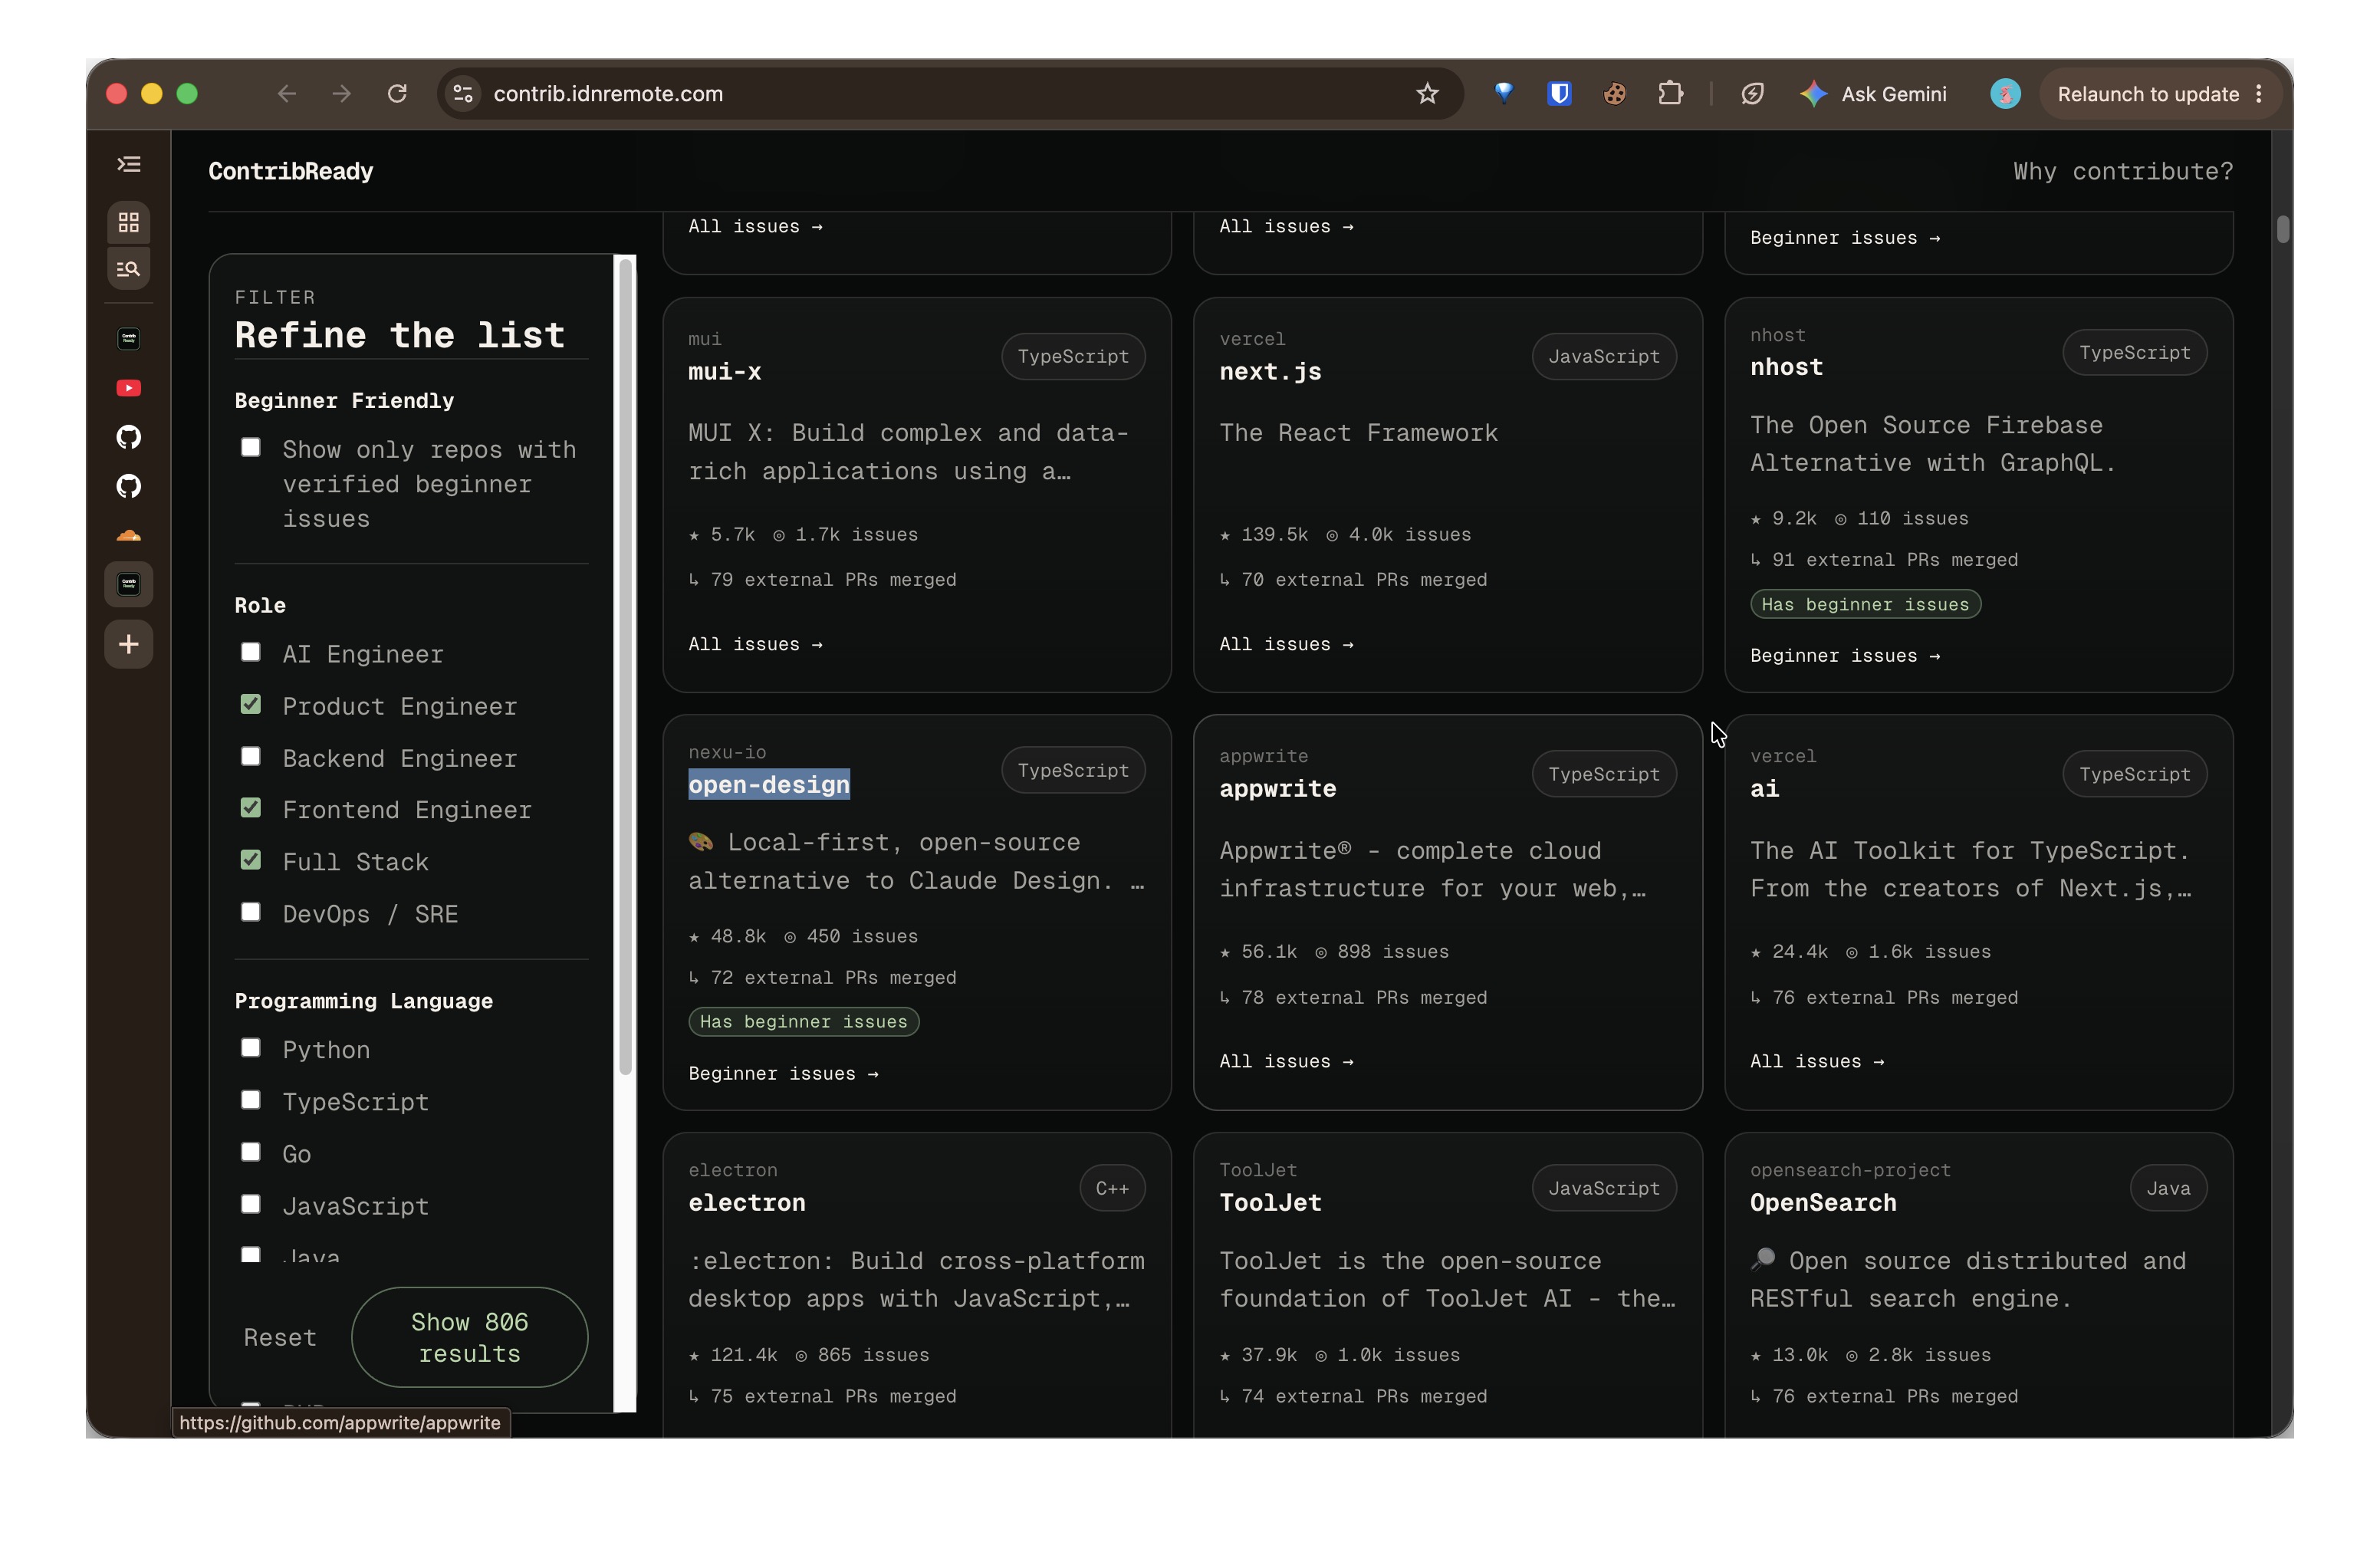Open the Extensions puzzle icon

[x=1670, y=94]
